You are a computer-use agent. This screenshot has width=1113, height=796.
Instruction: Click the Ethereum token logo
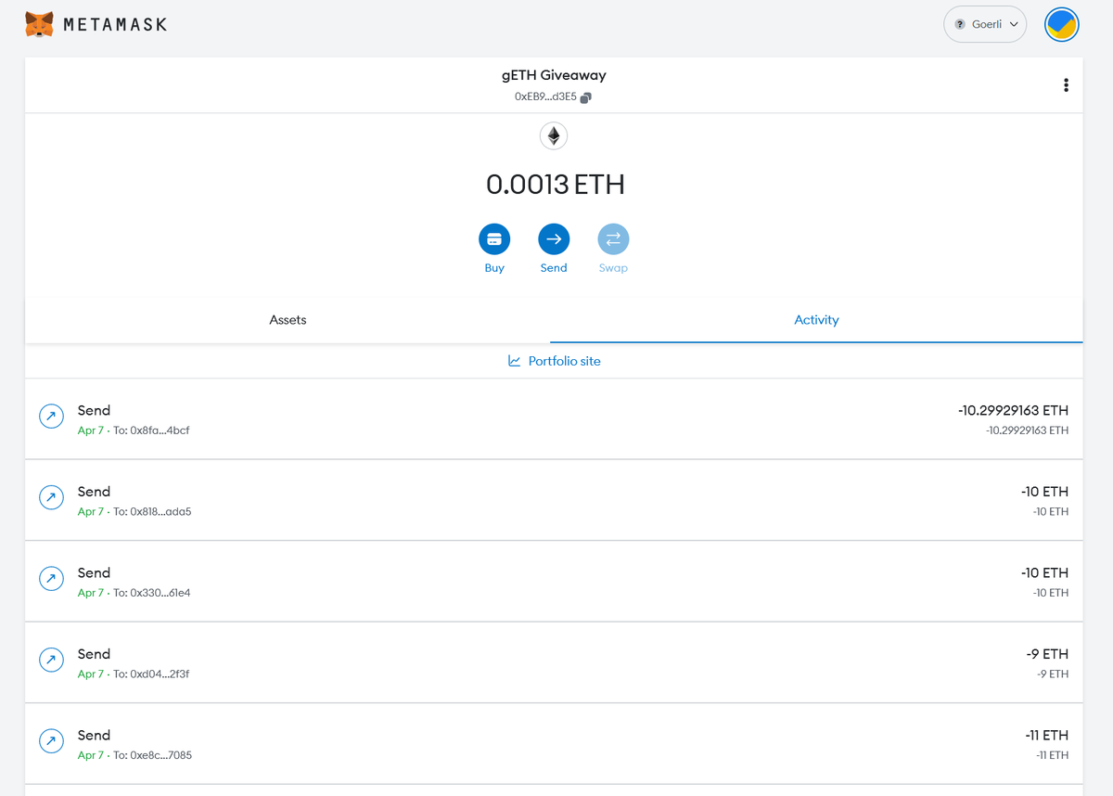click(554, 136)
